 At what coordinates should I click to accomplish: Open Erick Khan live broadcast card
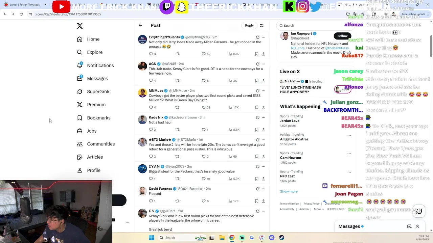[x=315, y=87]
